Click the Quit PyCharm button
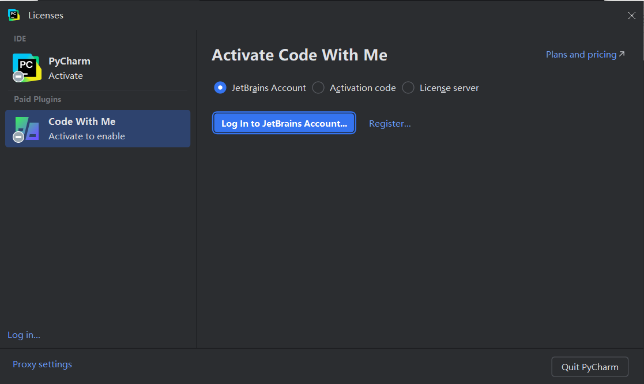Viewport: 644px width, 384px height. (x=590, y=367)
